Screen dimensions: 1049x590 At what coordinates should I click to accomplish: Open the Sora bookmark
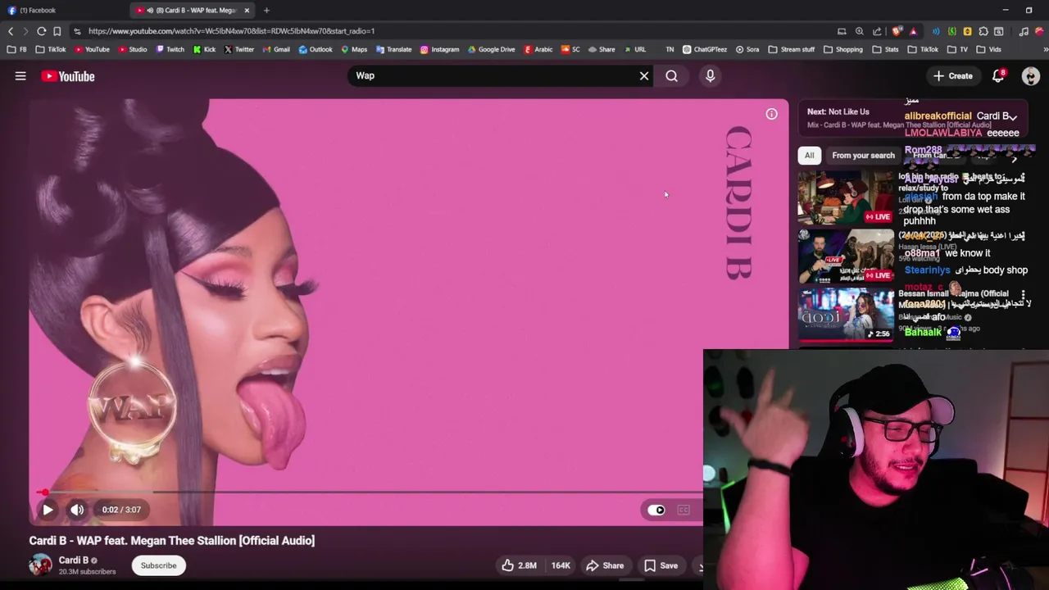click(747, 49)
